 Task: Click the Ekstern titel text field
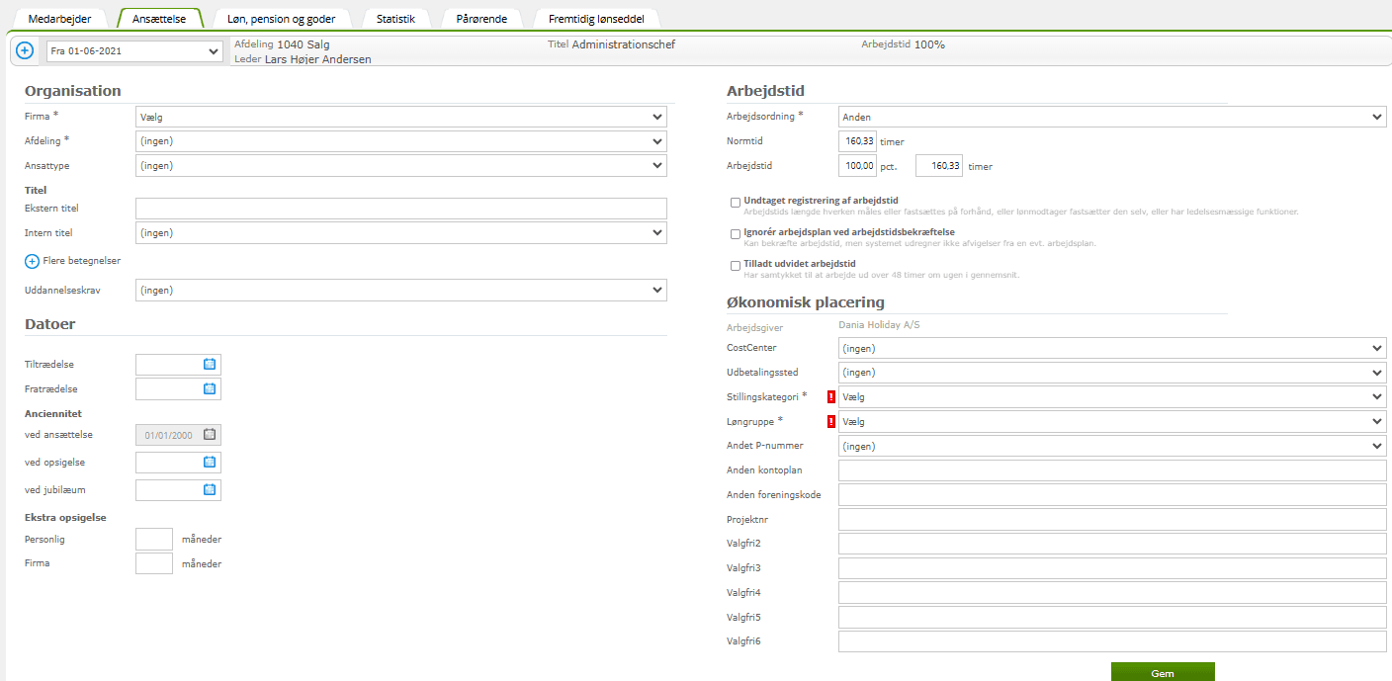point(400,208)
